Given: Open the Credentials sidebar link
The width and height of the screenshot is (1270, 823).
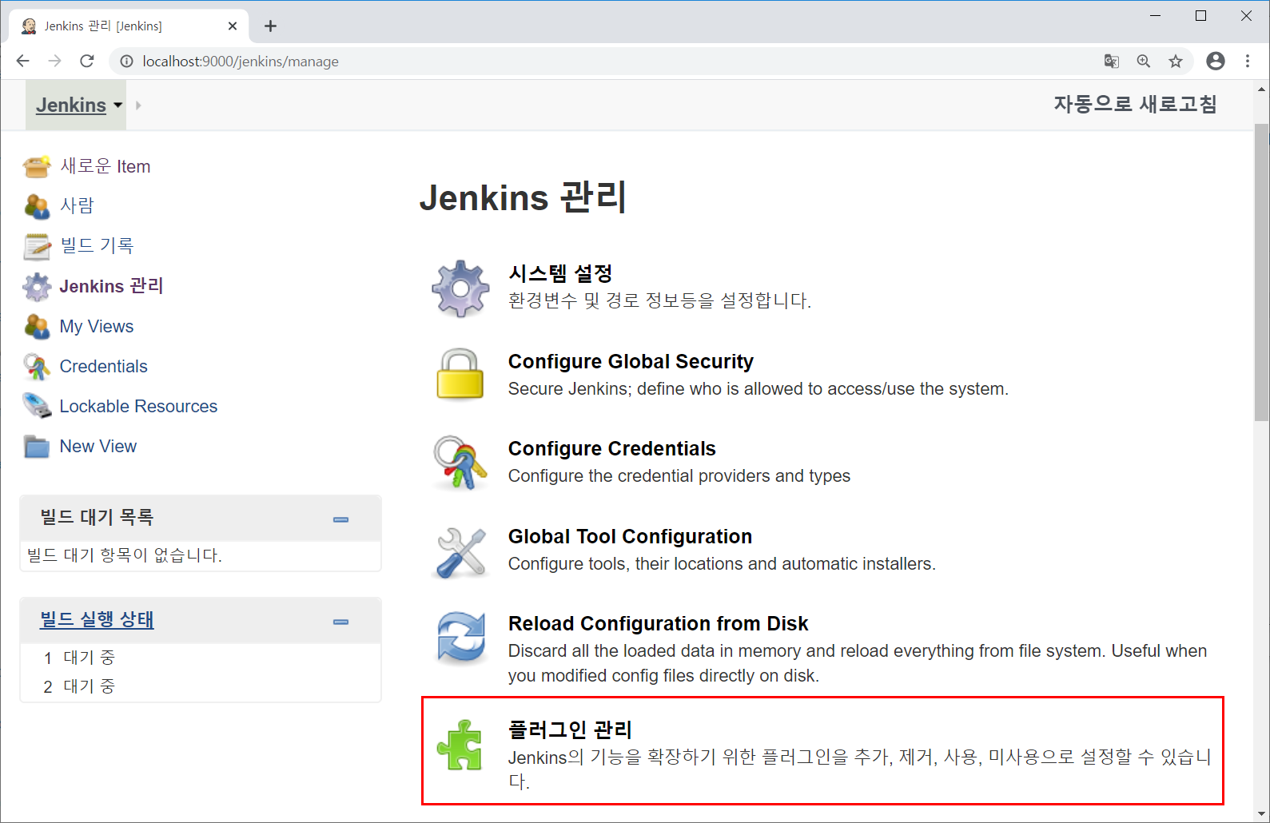Looking at the screenshot, I should click(x=104, y=366).
